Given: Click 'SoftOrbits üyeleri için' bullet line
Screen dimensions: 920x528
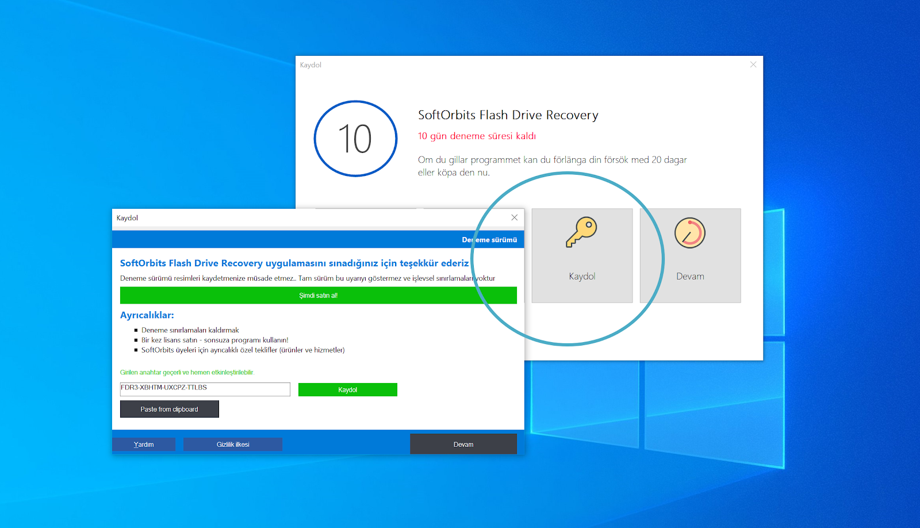Looking at the screenshot, I should coord(243,350).
